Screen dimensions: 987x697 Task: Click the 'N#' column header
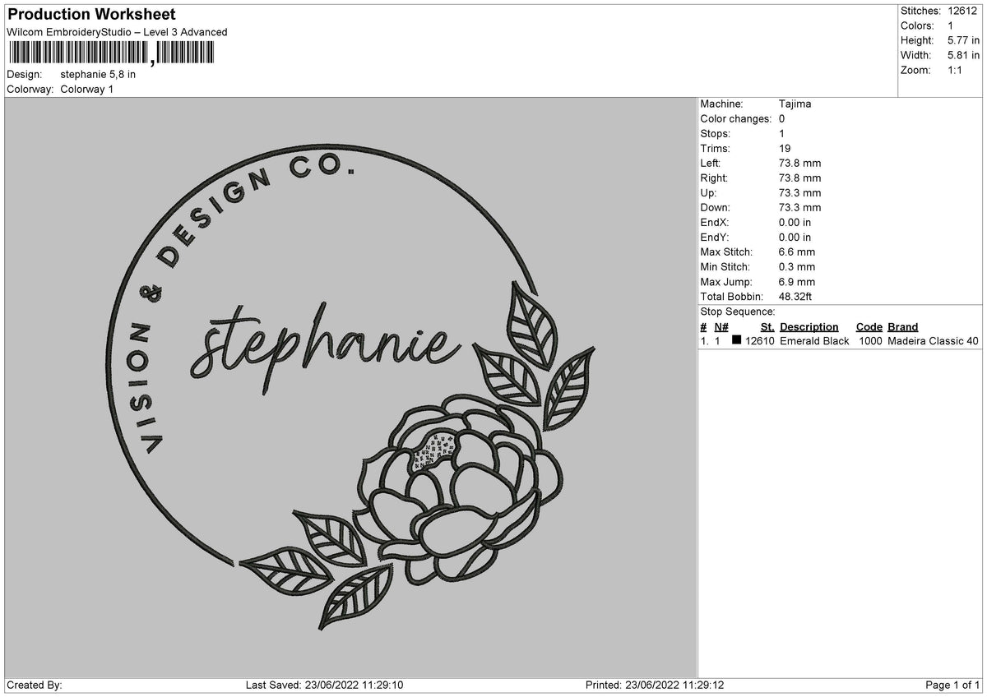click(x=721, y=327)
